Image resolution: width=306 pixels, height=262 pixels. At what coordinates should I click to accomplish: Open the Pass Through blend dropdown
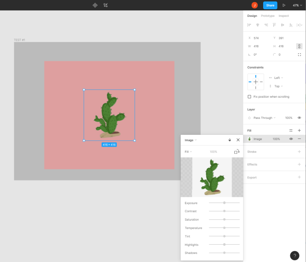tap(264, 118)
